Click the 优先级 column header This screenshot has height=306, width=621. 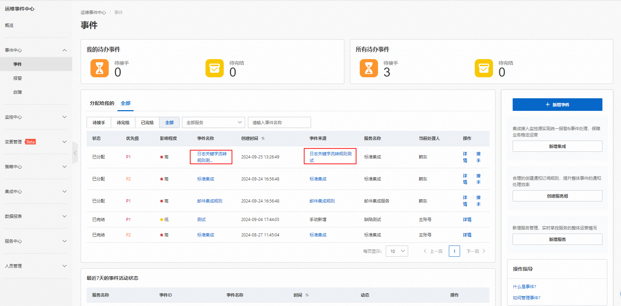(x=133, y=138)
